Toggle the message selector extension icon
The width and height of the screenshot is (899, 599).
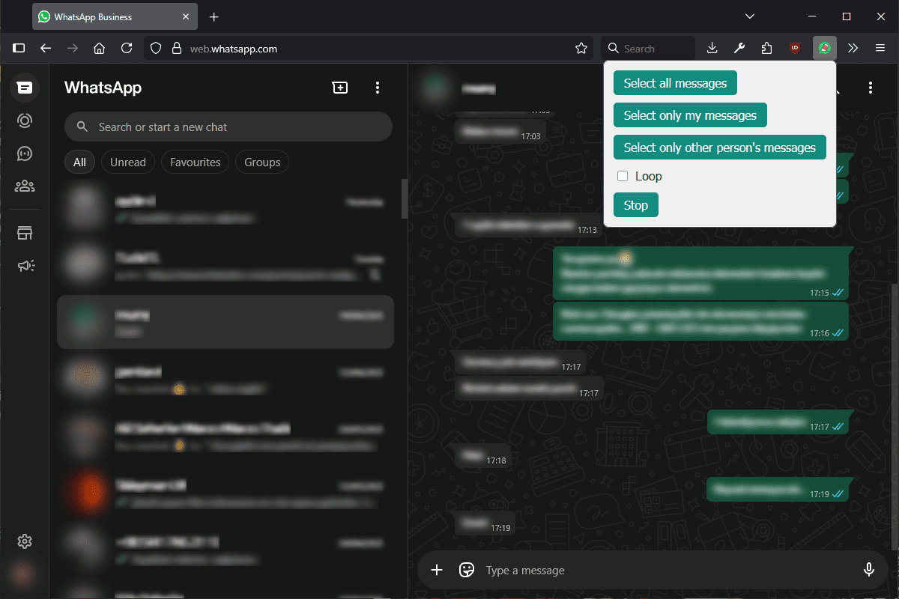[825, 49]
